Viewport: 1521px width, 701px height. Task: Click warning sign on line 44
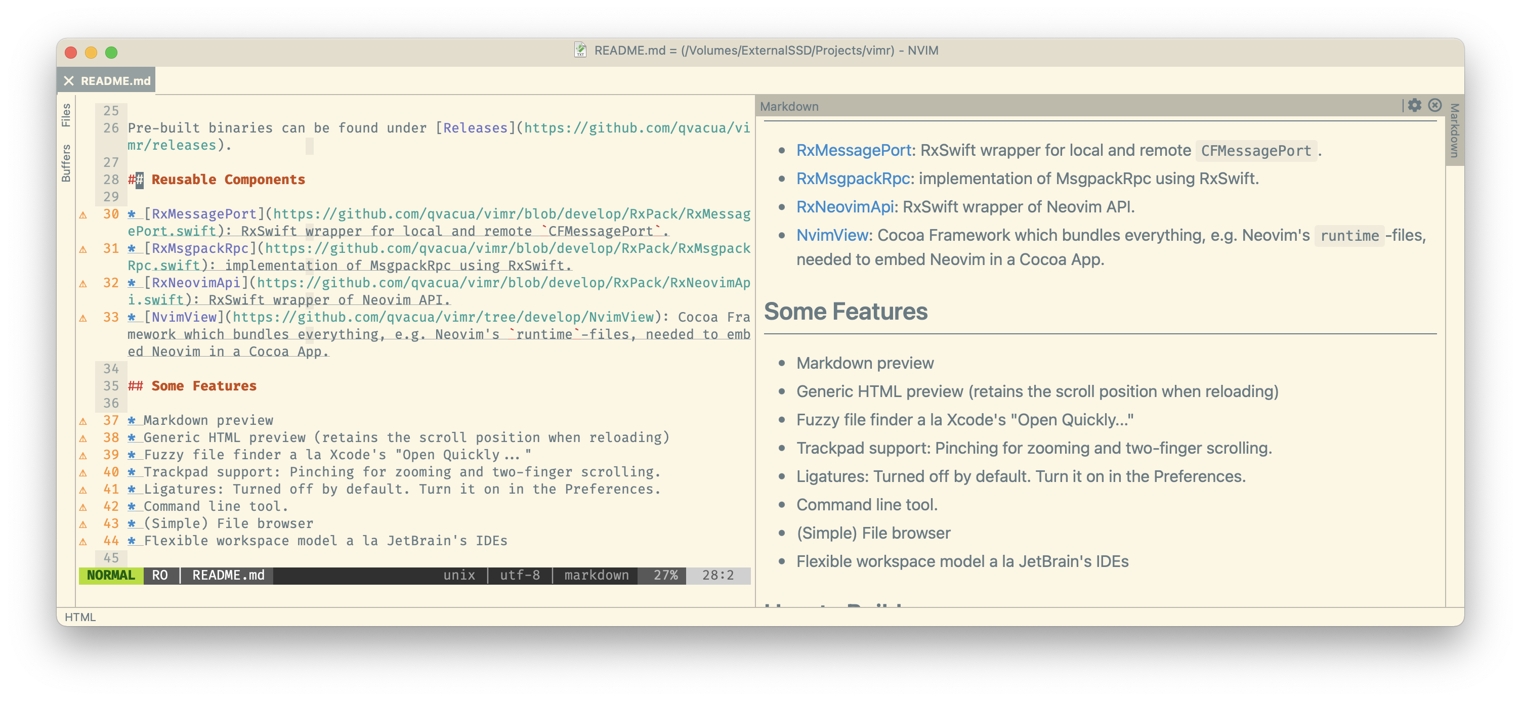83,542
